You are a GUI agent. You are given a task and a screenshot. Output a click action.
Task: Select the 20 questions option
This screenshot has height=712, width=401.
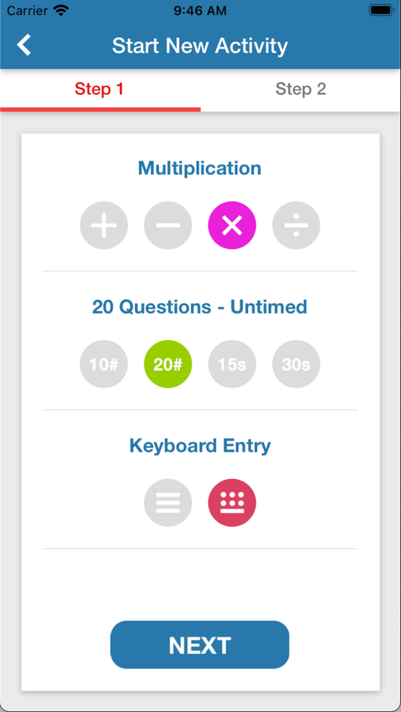pyautogui.click(x=168, y=364)
